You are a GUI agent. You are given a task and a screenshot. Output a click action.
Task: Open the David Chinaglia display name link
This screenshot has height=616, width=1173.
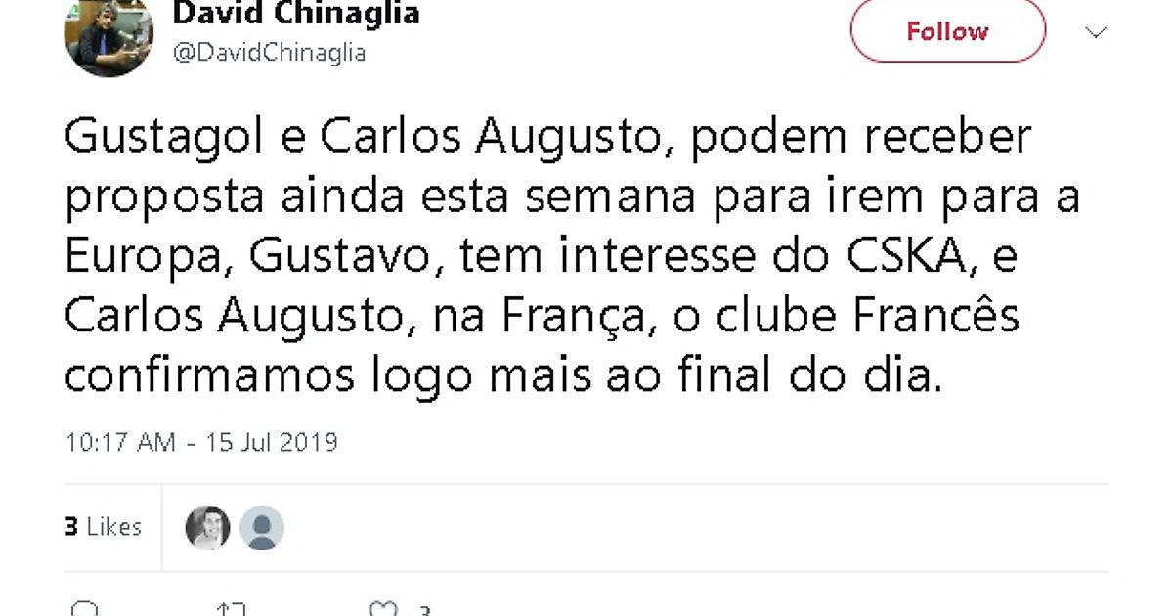click(296, 14)
